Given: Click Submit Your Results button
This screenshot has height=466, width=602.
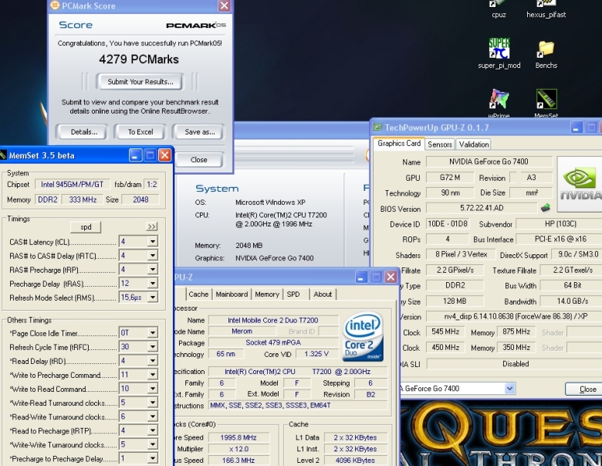Looking at the screenshot, I should (140, 81).
